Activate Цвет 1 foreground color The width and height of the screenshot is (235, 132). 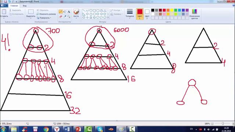click(x=140, y=14)
